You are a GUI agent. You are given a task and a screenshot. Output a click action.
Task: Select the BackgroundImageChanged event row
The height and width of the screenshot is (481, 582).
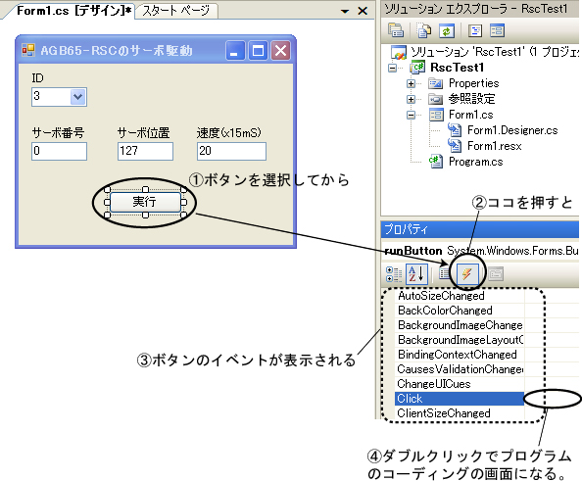[460, 325]
